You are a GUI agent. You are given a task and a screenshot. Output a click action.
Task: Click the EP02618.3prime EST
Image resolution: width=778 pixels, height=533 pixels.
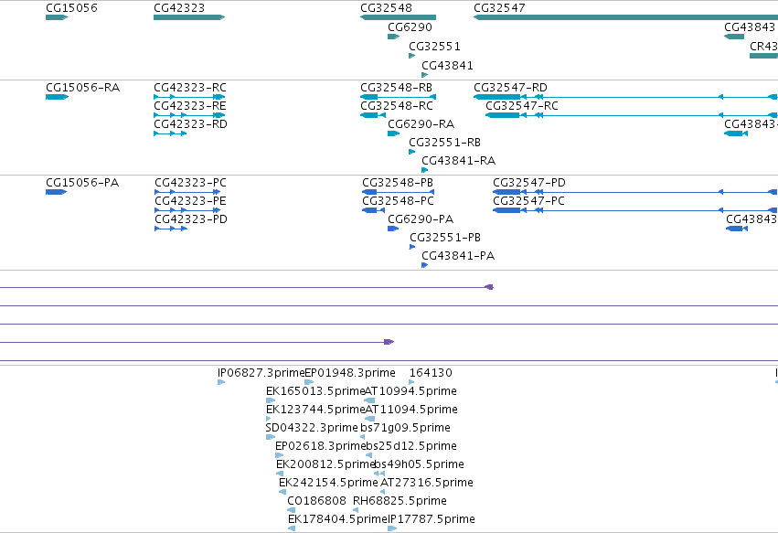[280, 455]
